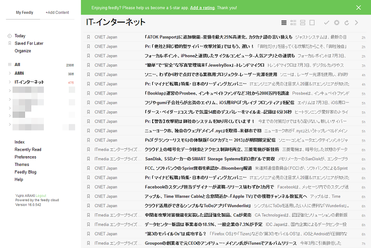Open the +Add Content tab
Viewport: 371px width, 248px height.
click(x=57, y=13)
